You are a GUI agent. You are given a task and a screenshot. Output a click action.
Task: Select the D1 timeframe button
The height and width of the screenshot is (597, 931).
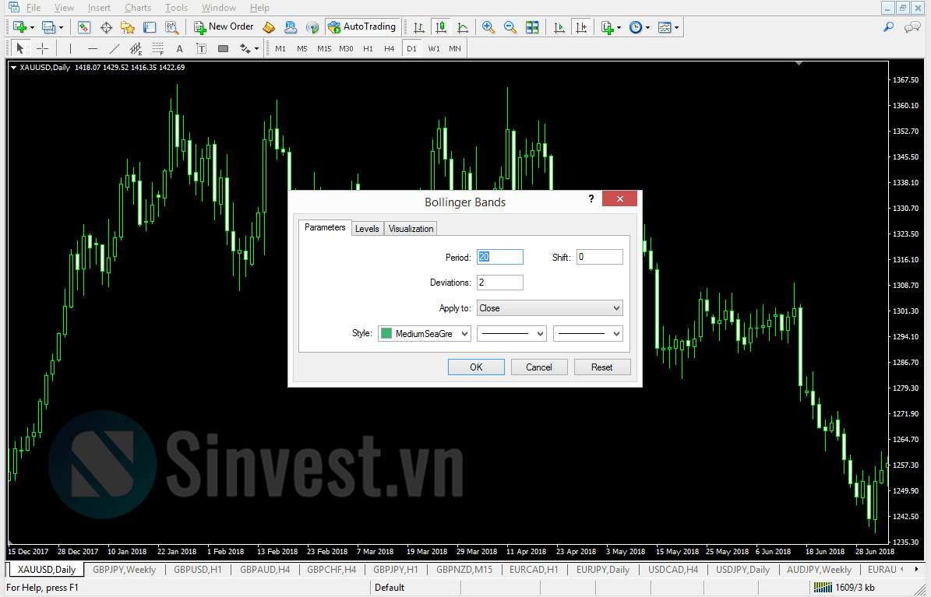click(411, 49)
